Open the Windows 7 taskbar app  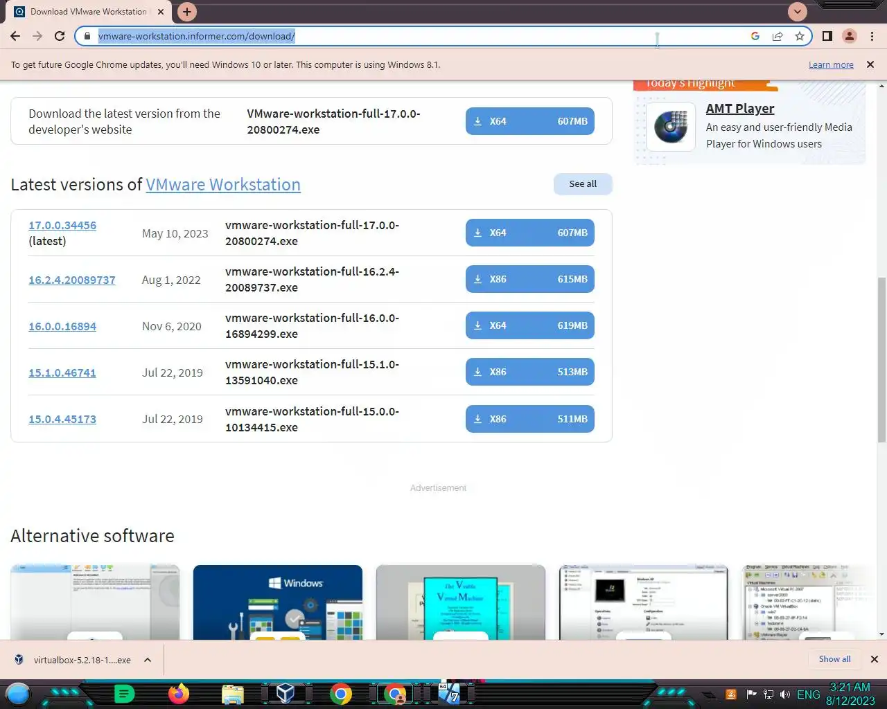click(x=449, y=694)
